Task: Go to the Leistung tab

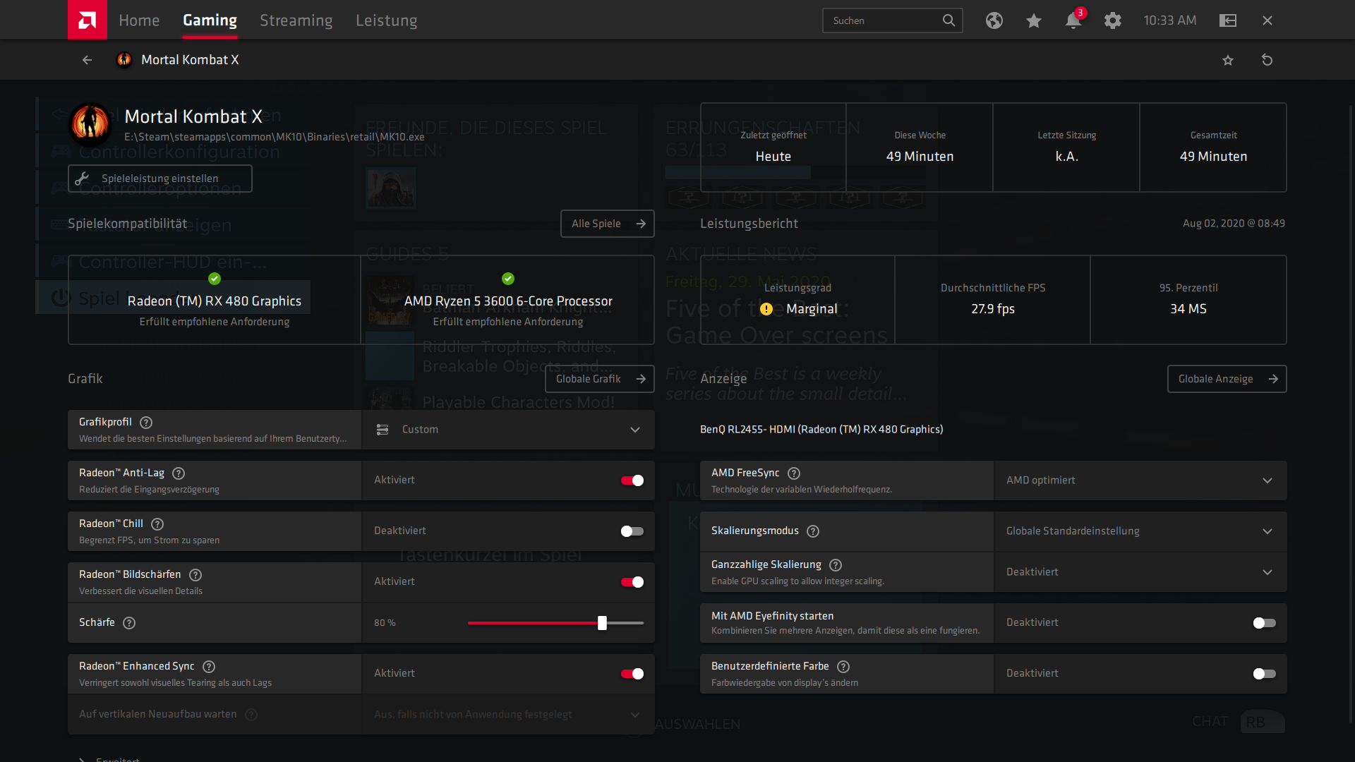Action: [x=386, y=20]
